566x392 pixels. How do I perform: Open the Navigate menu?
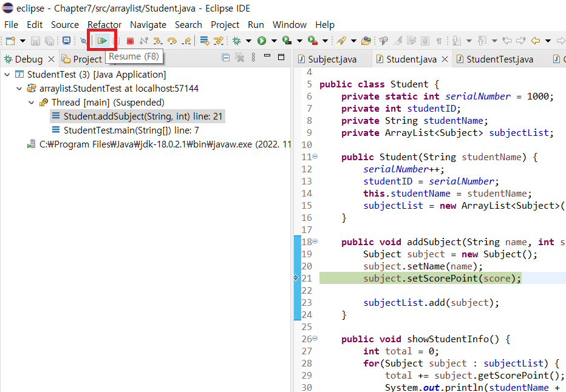click(x=148, y=24)
